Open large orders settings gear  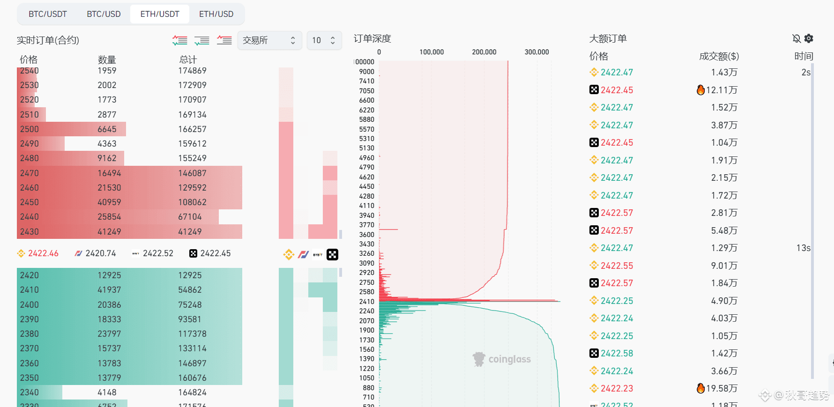point(809,38)
